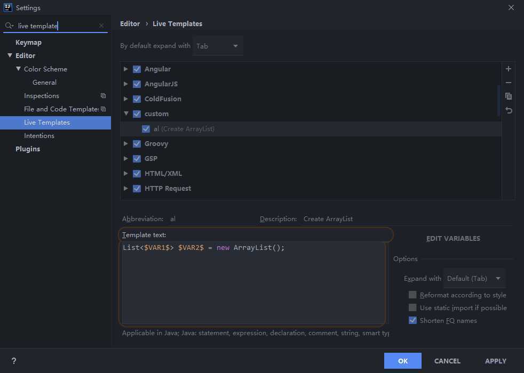
Task: Collapse the custom template group
Action: (126, 113)
